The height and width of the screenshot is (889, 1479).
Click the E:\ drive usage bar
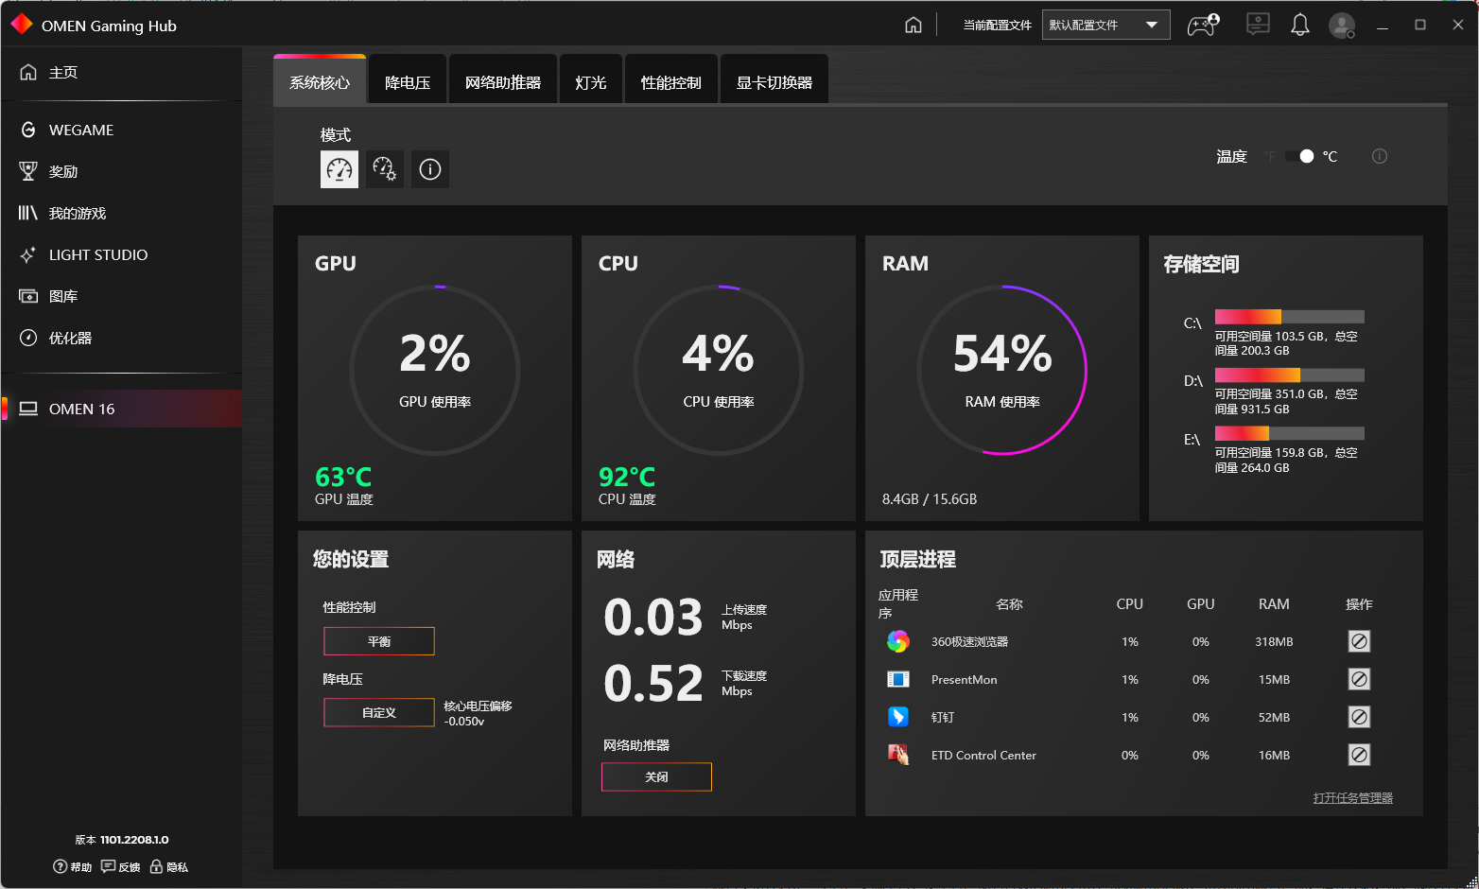[x=1290, y=433]
